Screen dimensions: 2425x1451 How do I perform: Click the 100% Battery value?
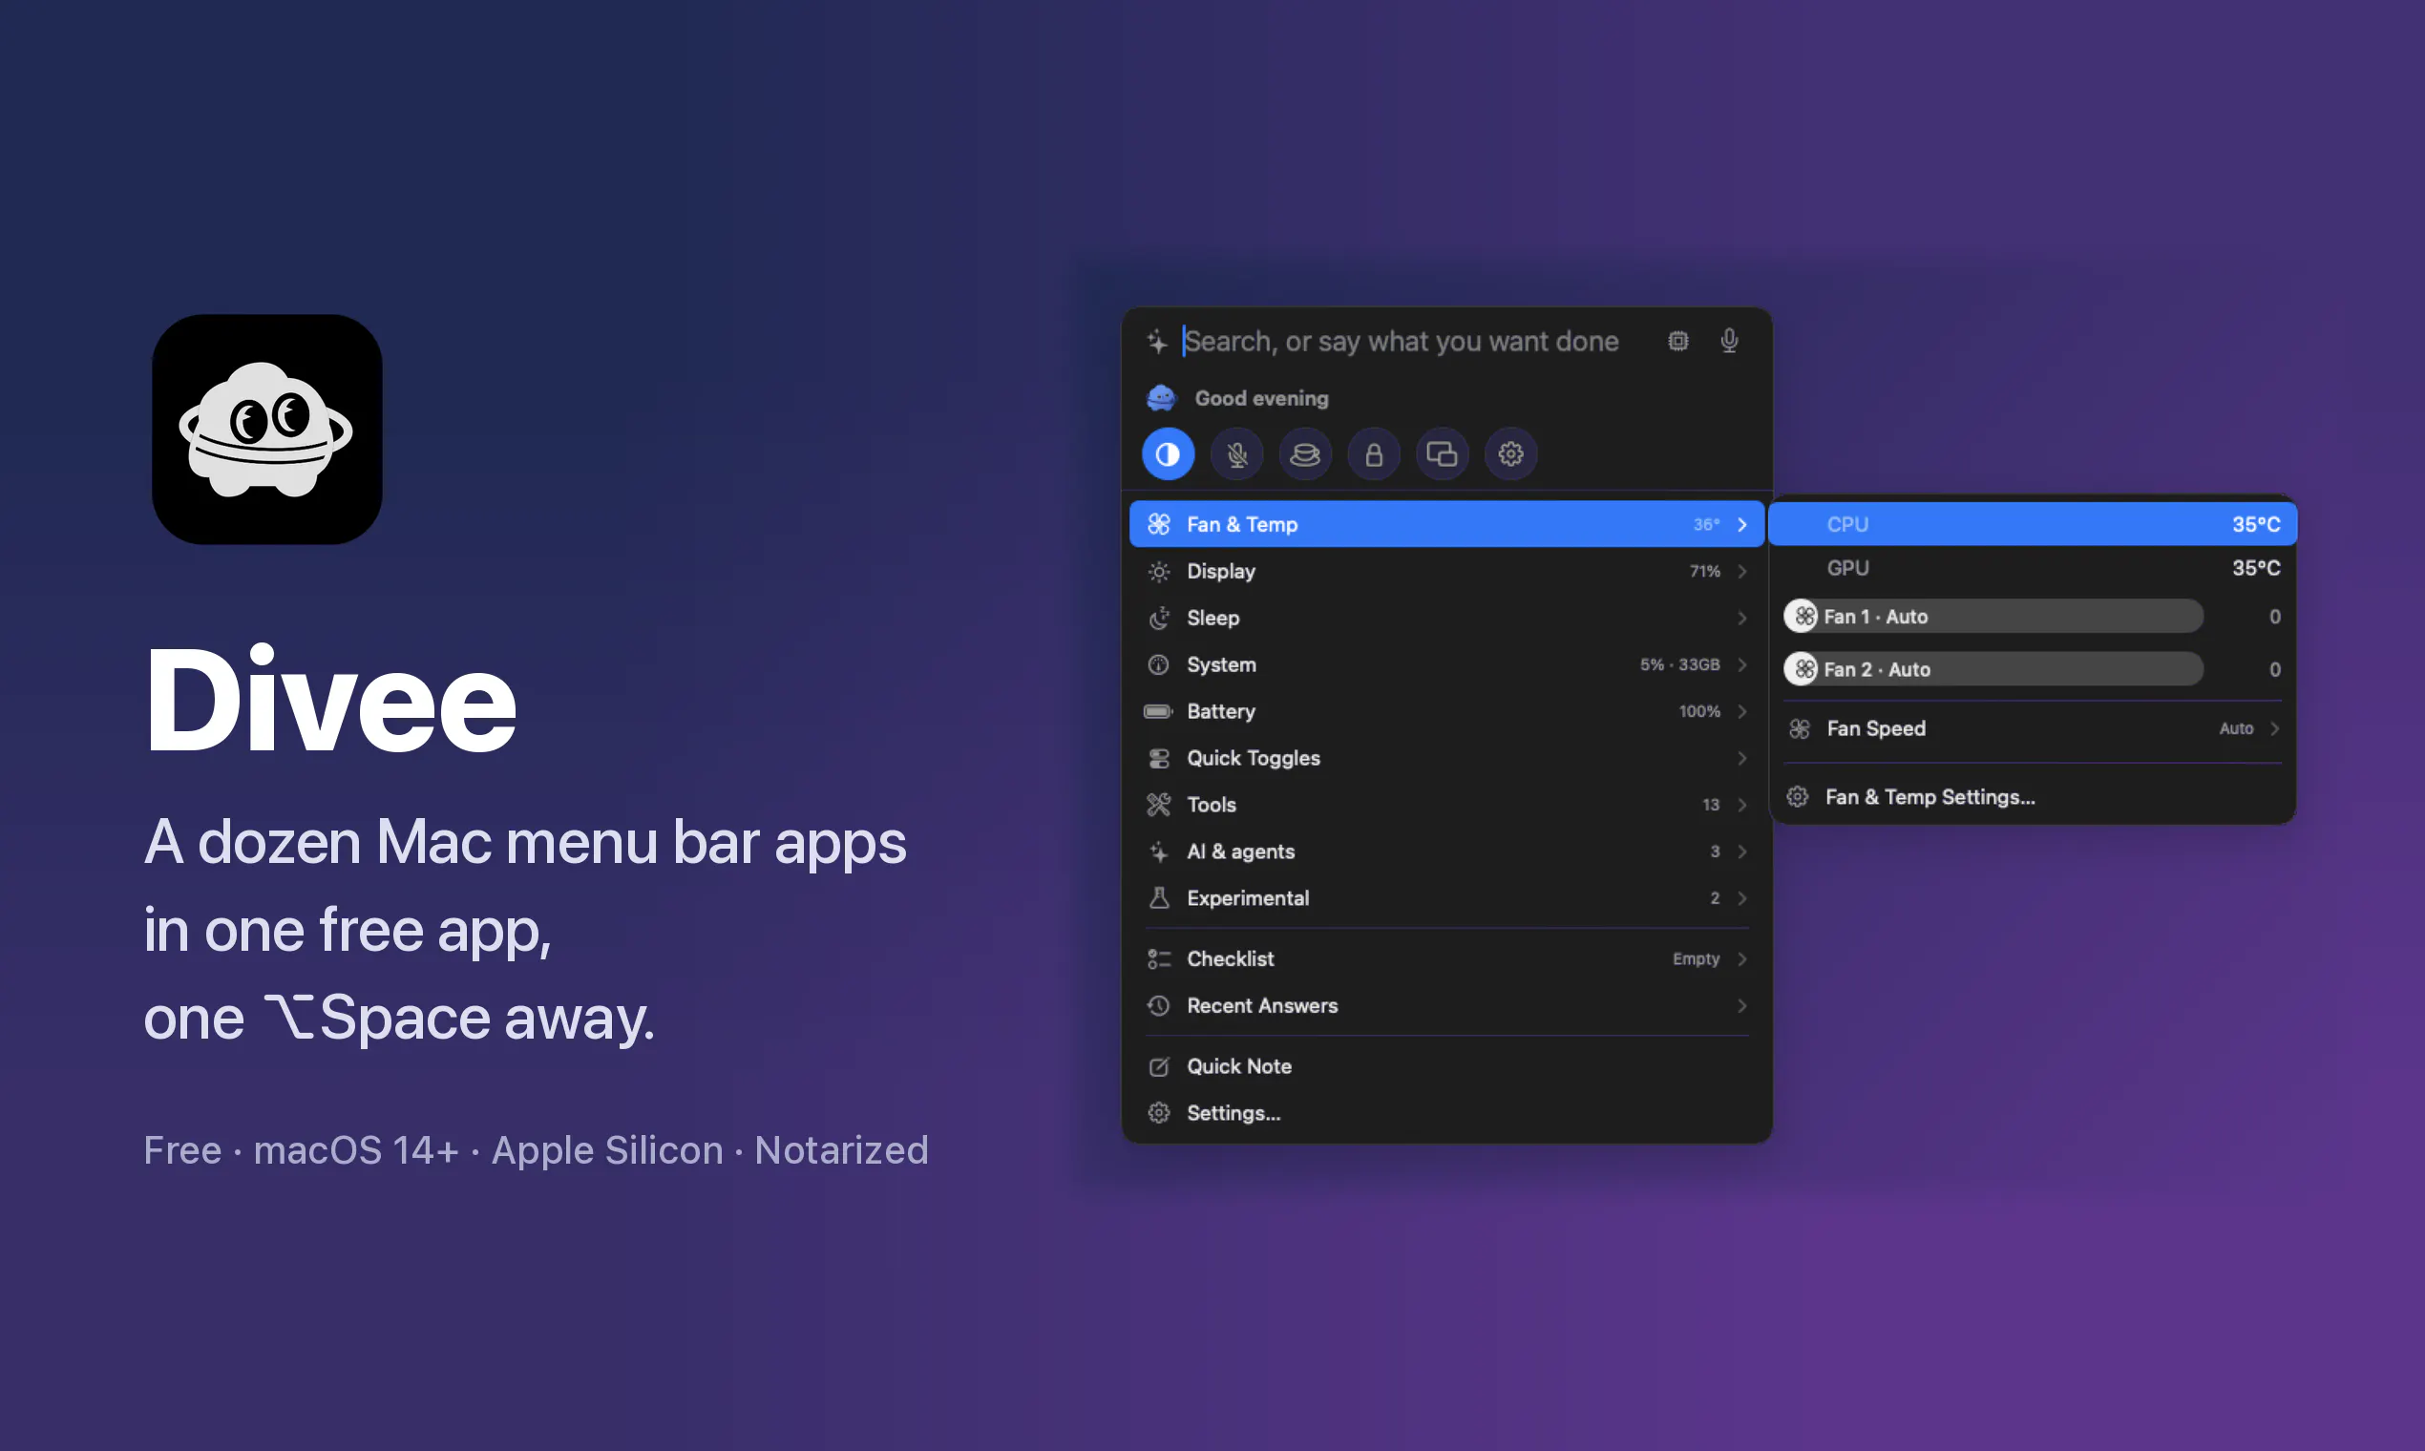tap(1699, 711)
